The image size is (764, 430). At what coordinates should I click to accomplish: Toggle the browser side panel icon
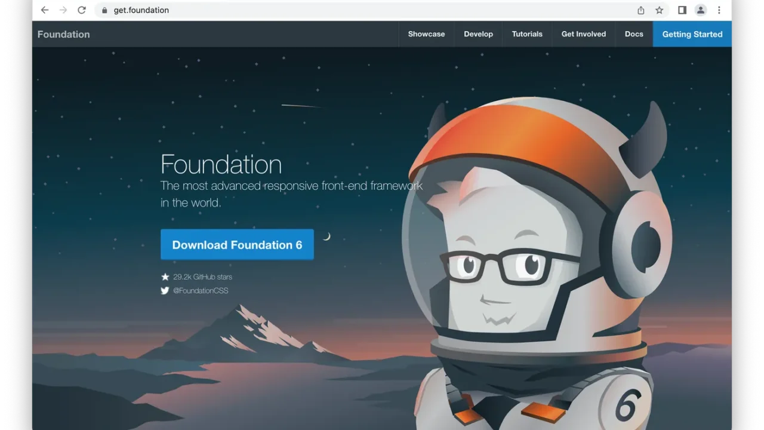682,10
